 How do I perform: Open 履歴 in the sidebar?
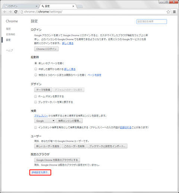point(8,29)
